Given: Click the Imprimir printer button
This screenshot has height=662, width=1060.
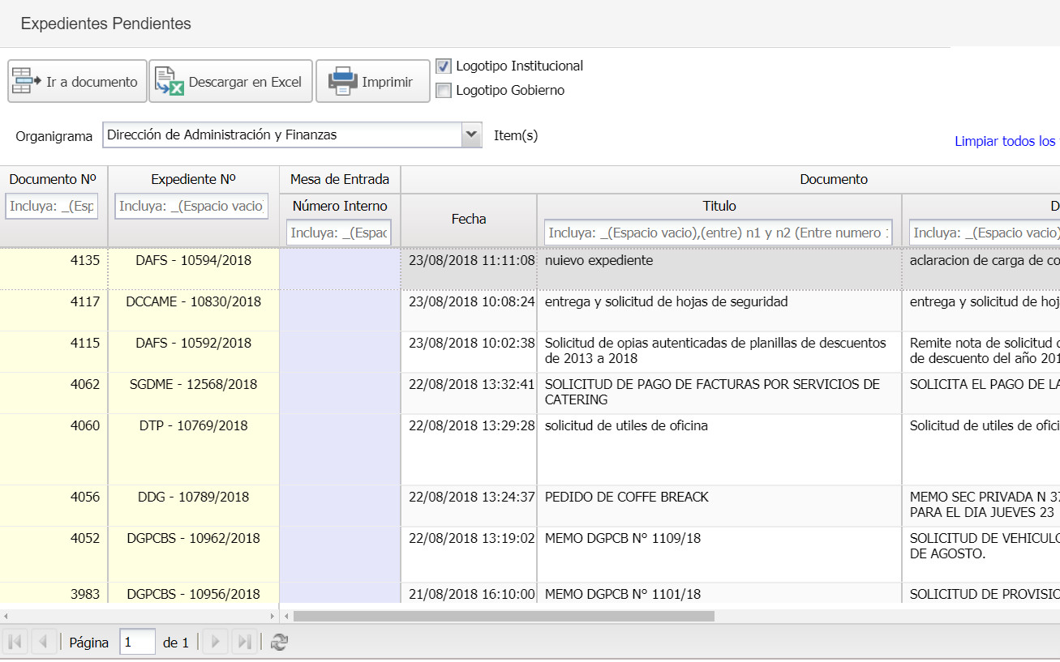Looking at the screenshot, I should pyautogui.click(x=373, y=81).
